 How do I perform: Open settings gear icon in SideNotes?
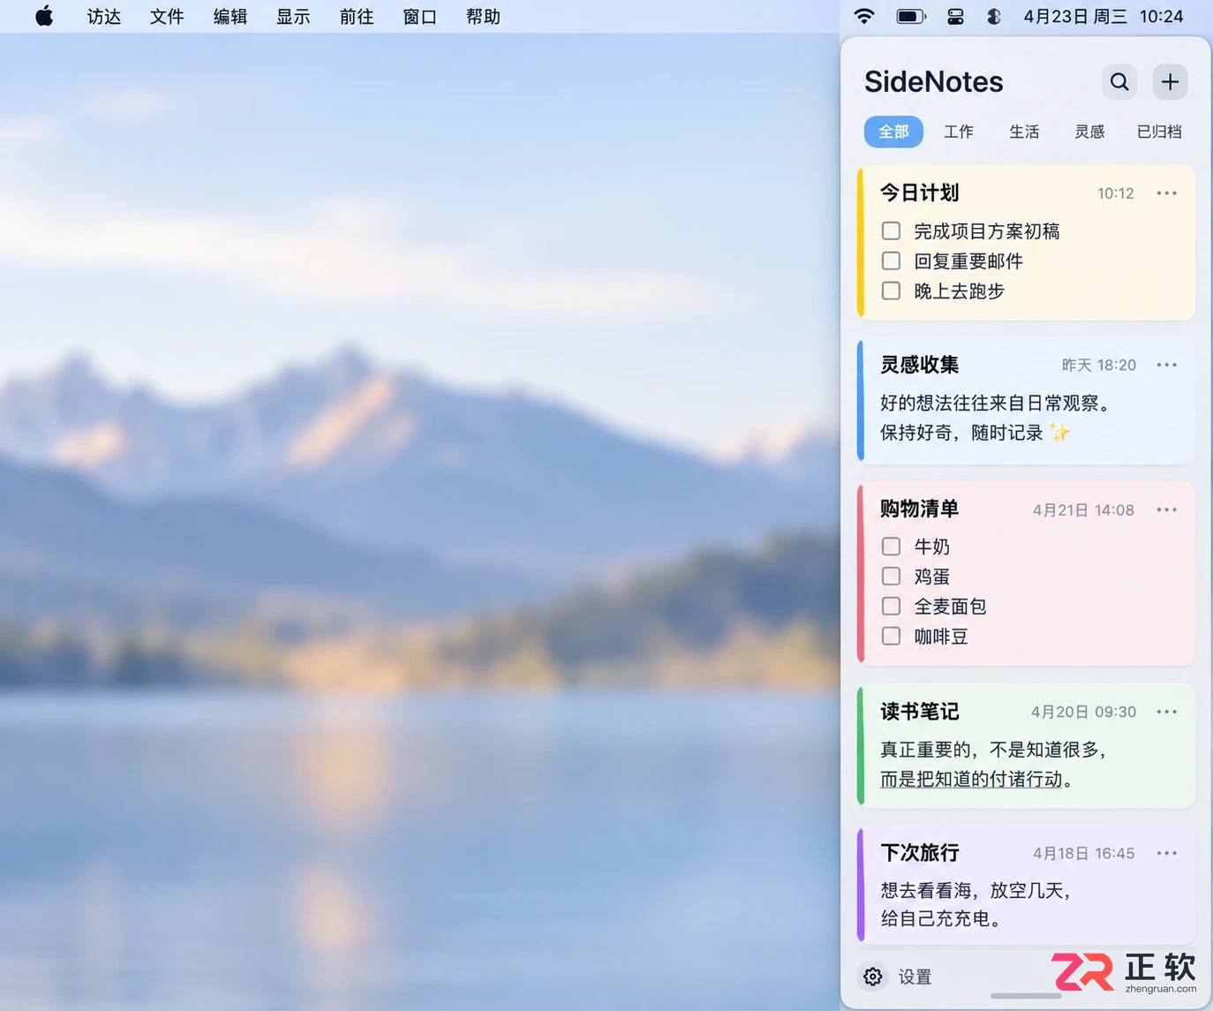pyautogui.click(x=873, y=977)
